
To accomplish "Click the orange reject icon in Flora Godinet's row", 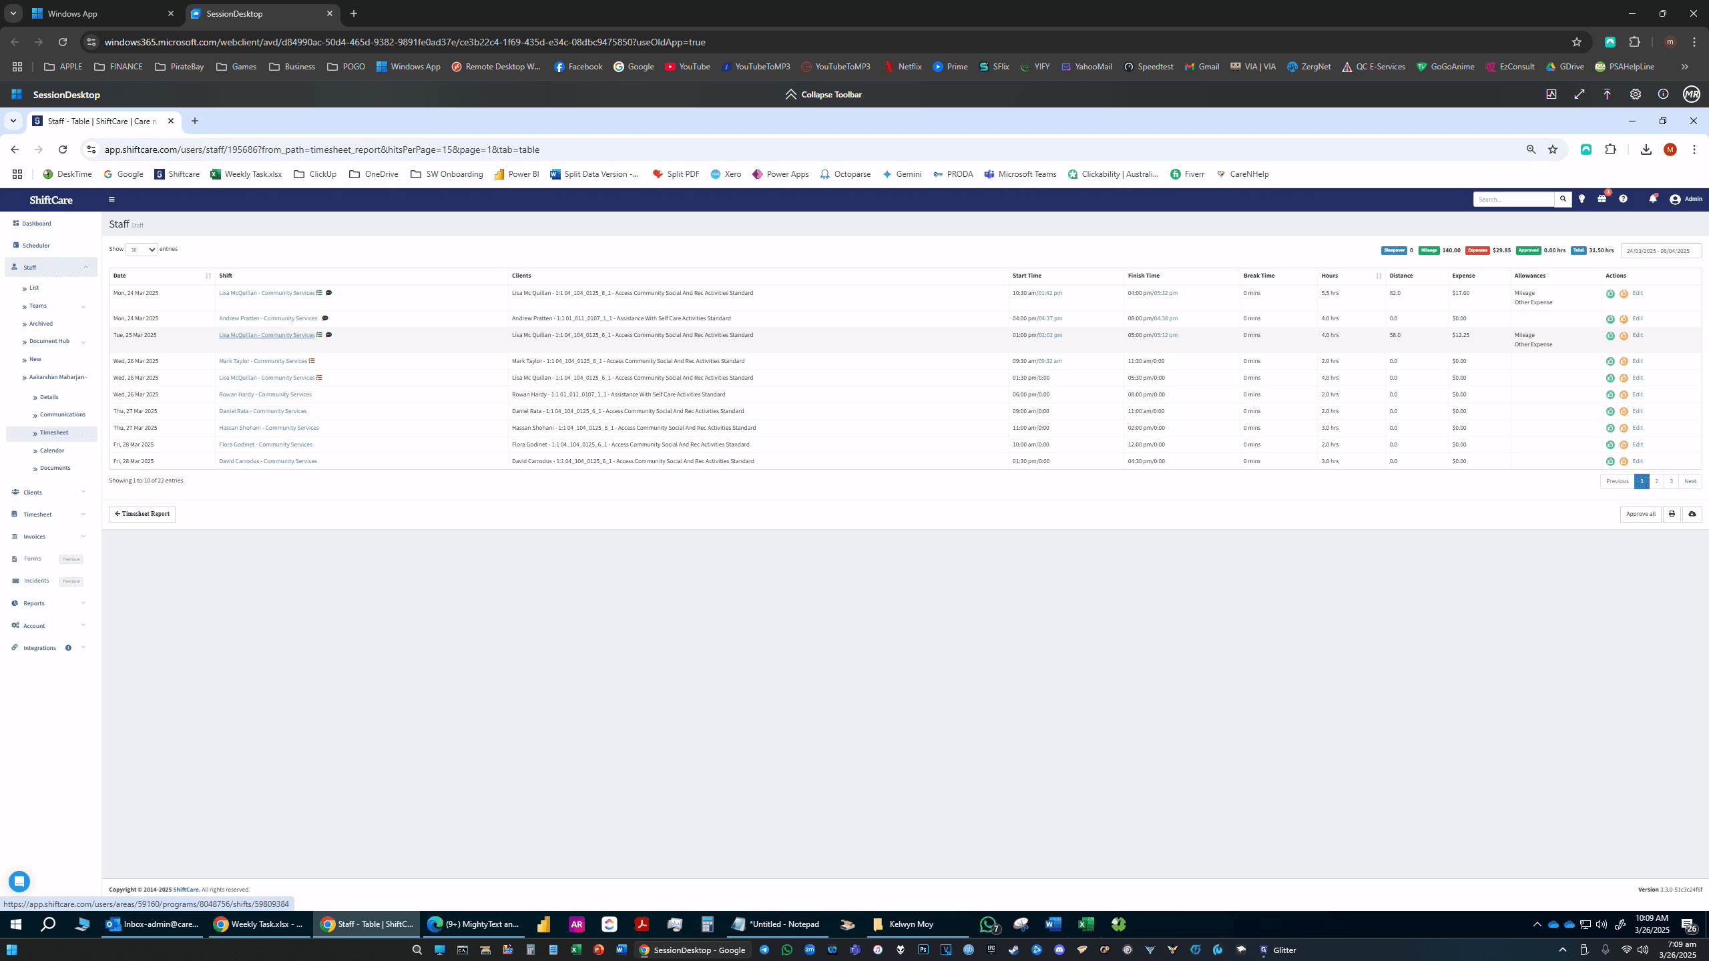I will click(x=1624, y=445).
